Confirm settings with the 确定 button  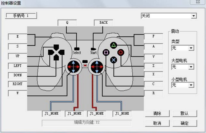click(185, 123)
